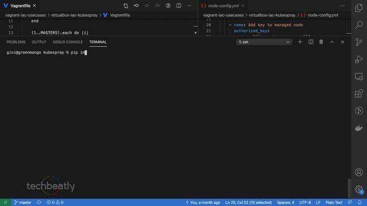This screenshot has width=367, height=206.
Task: Click the 'end' line 11 in Vagrantfile
Action: (35, 21)
